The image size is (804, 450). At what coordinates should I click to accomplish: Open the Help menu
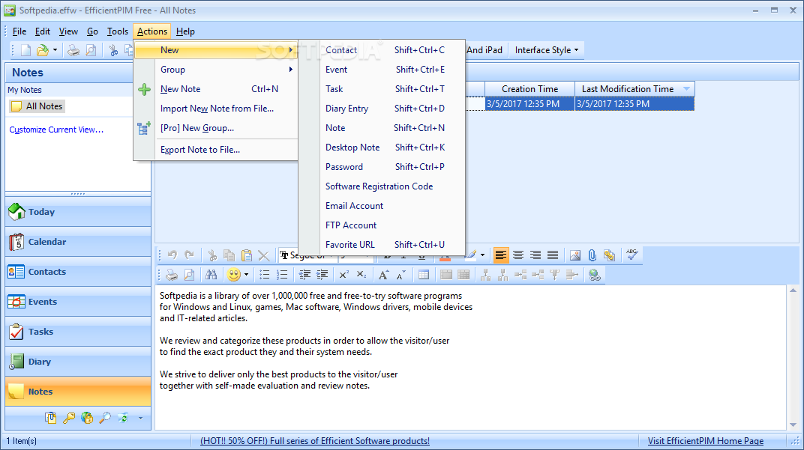pyautogui.click(x=185, y=31)
